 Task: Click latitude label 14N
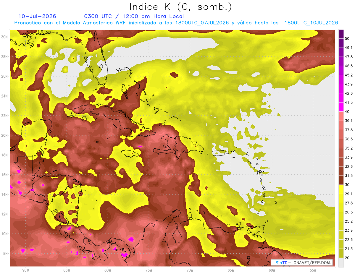pos(4,194)
